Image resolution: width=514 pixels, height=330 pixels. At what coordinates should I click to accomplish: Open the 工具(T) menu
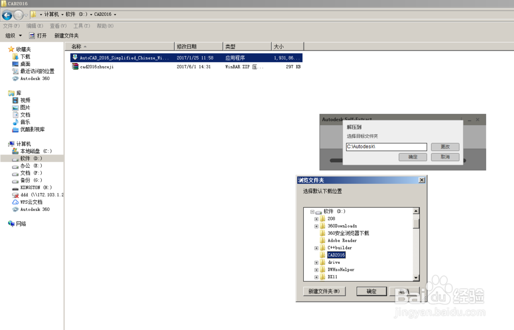(82, 26)
